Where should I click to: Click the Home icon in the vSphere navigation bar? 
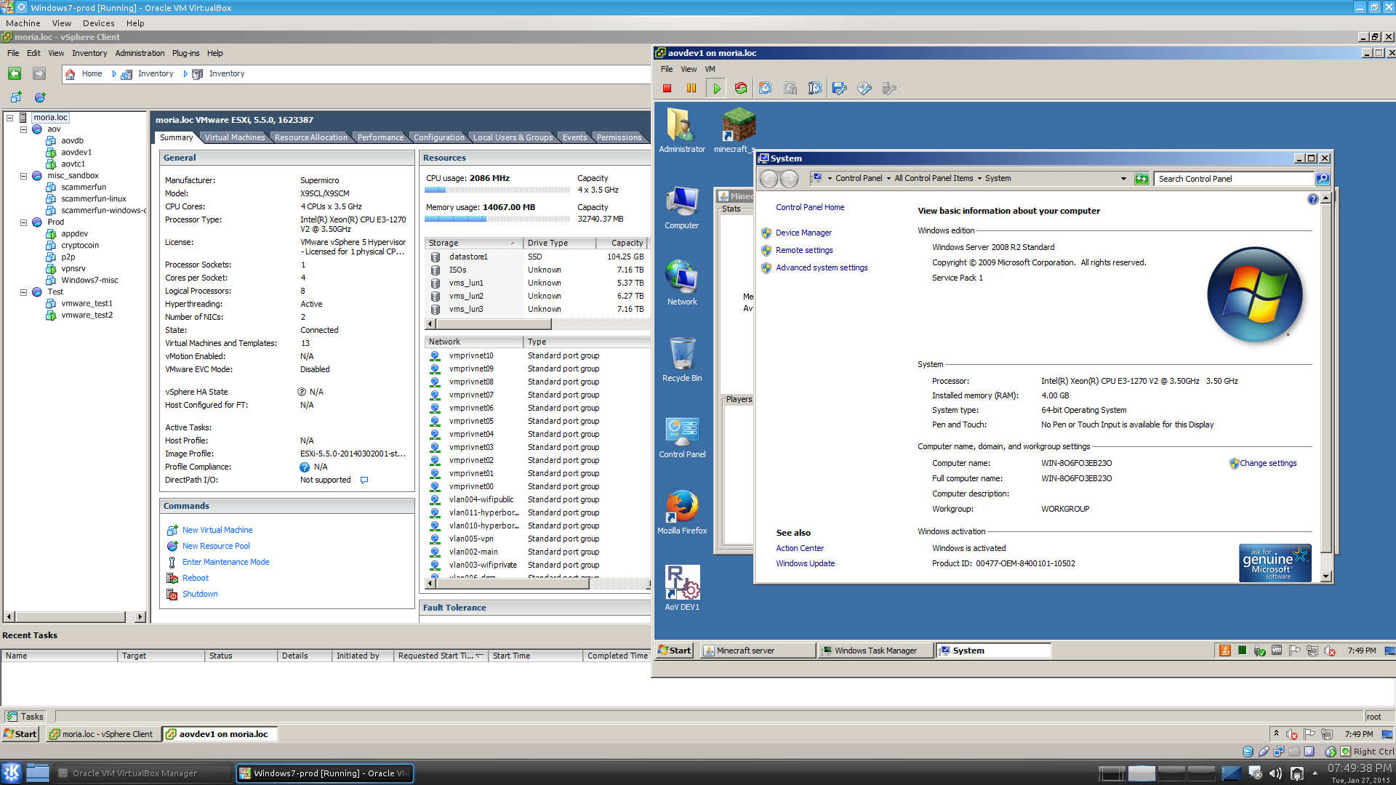pos(70,73)
